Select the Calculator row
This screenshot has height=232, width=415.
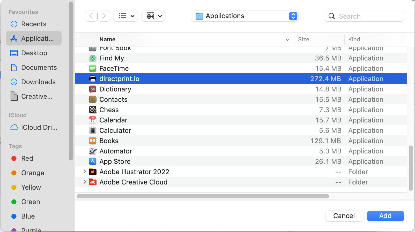pyautogui.click(x=241, y=130)
